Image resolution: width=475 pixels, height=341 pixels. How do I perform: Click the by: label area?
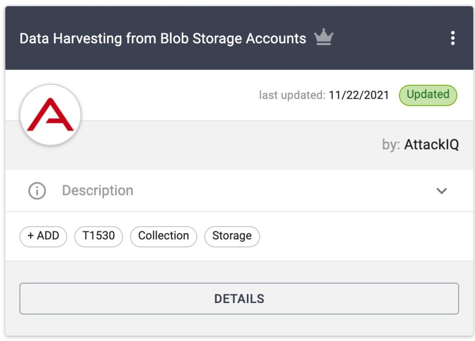click(x=392, y=145)
